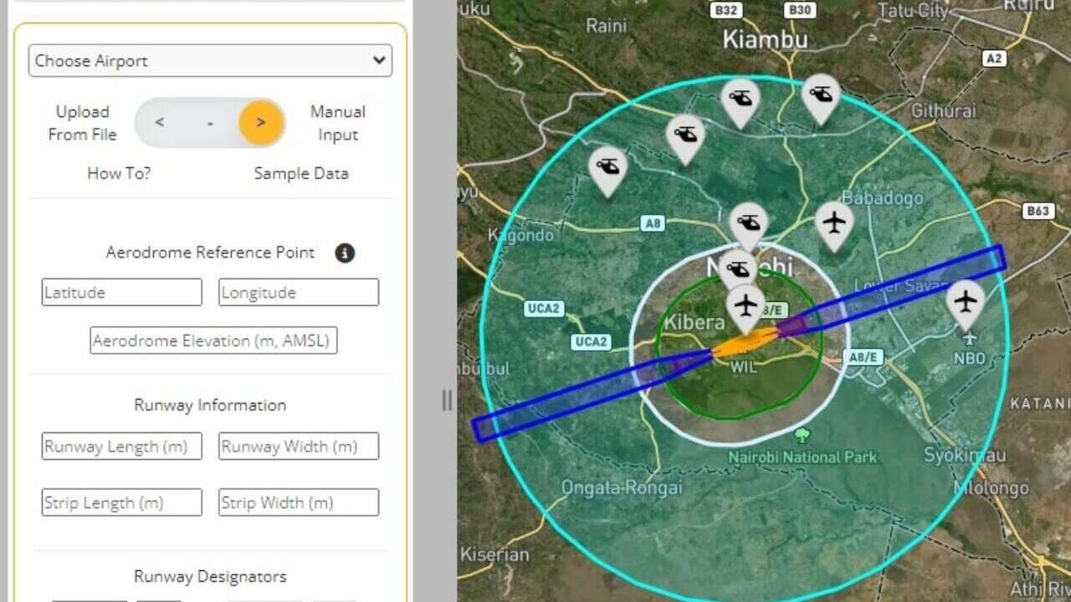Switch toggle to Upload From File arrow
Viewport: 1071px width, 602px height.
[x=160, y=123]
